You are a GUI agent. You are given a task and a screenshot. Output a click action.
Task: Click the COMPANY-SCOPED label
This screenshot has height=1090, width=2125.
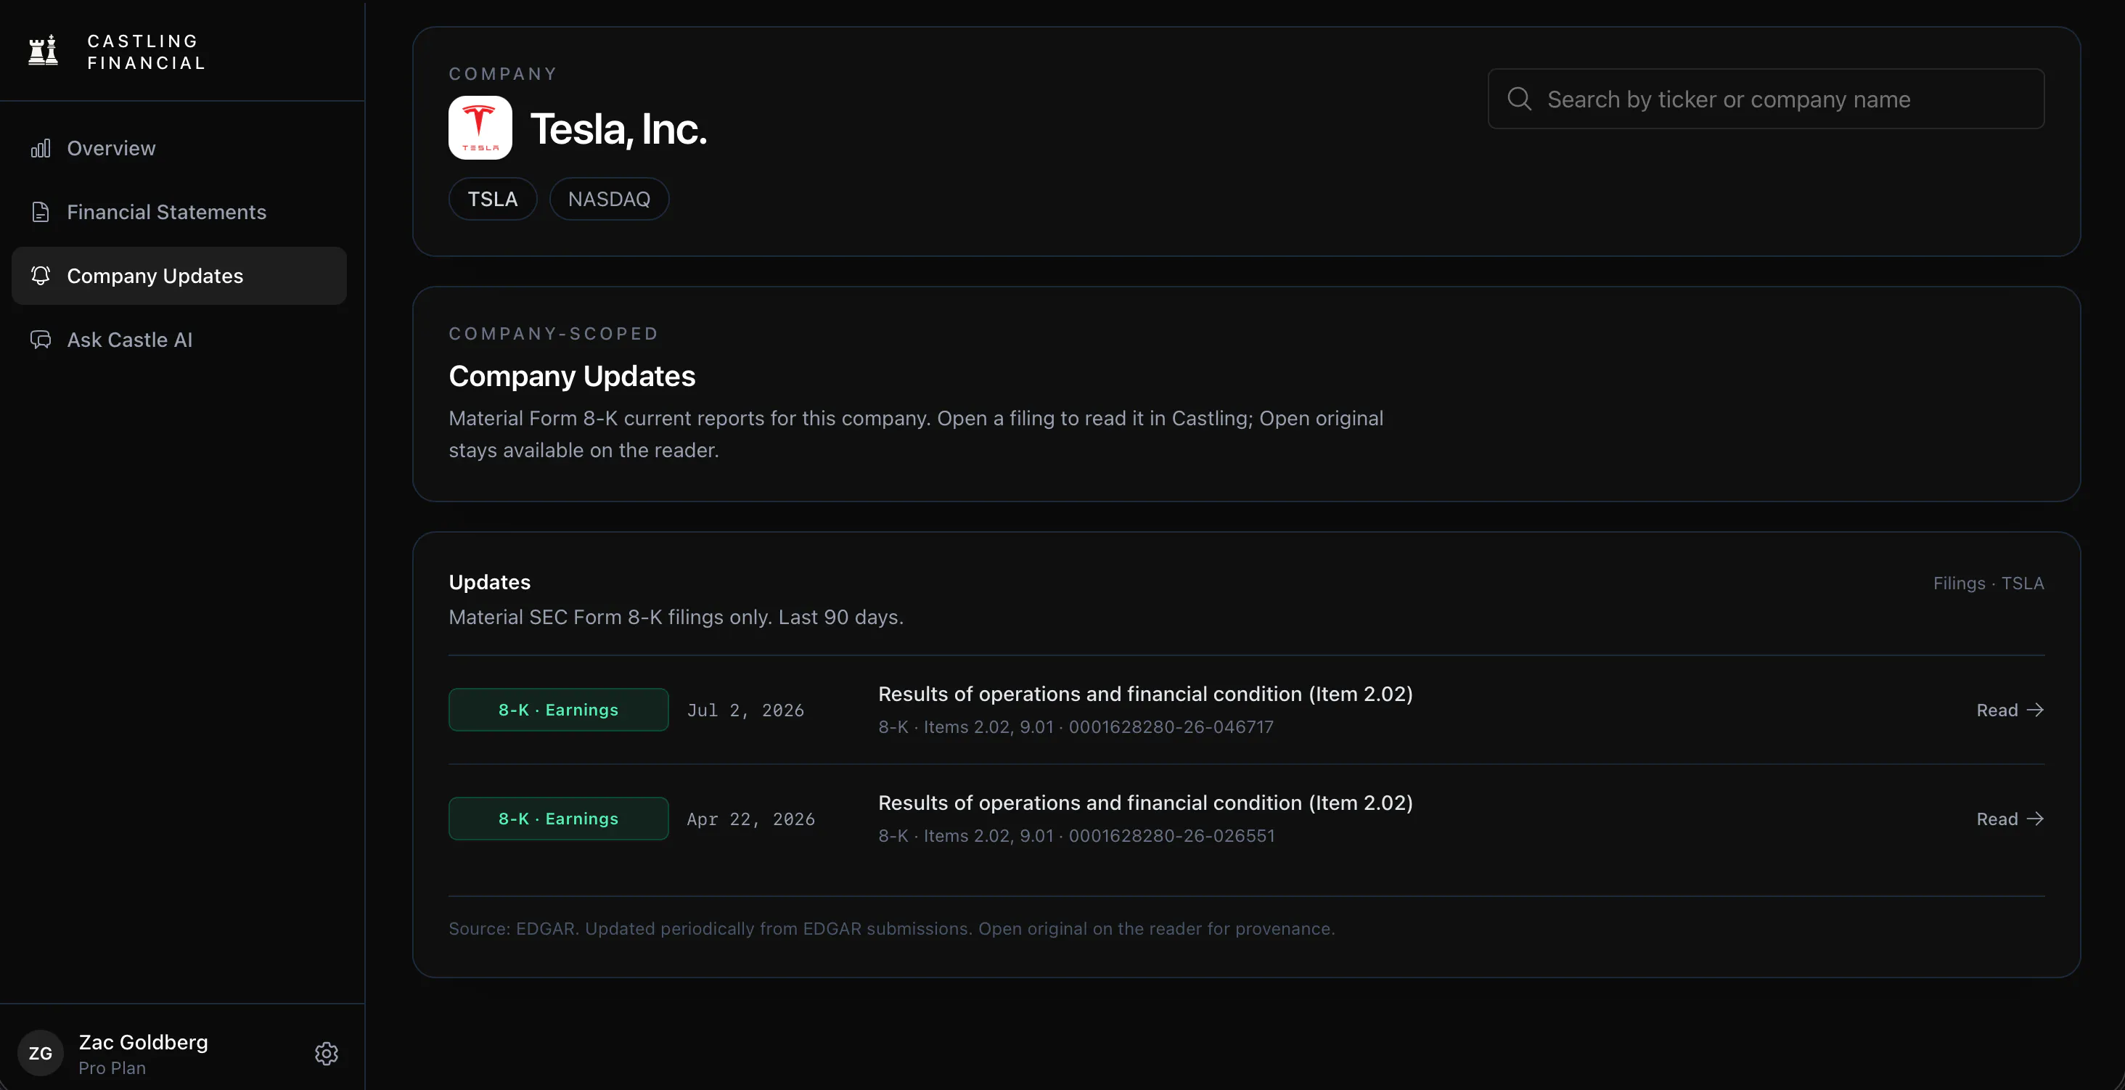(554, 333)
